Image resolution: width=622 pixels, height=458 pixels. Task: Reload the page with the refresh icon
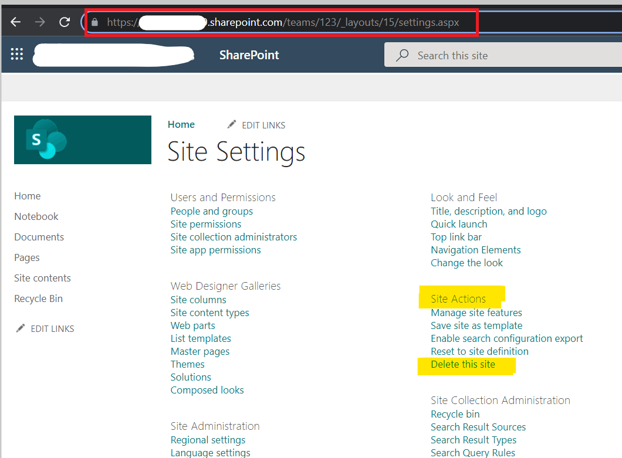coord(64,22)
